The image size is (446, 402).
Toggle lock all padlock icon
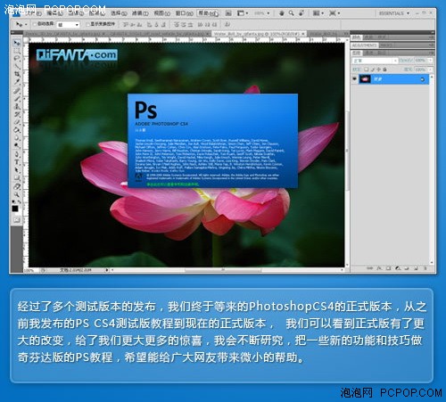tap(384, 70)
